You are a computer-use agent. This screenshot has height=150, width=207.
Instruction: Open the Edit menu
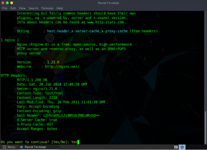tap(13, 8)
